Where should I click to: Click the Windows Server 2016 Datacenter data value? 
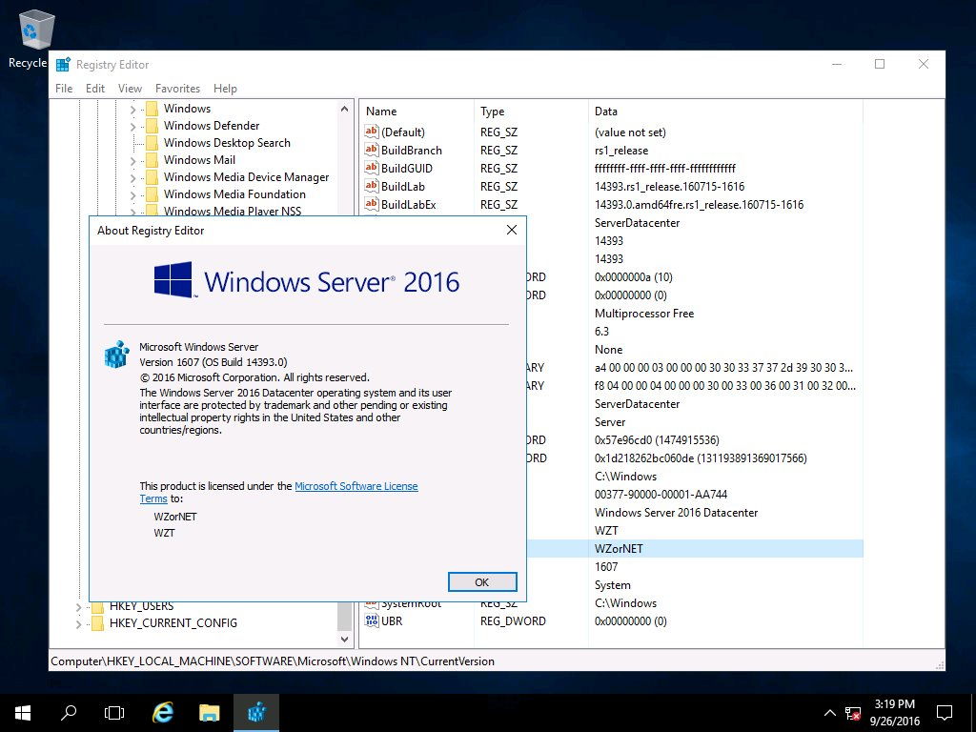pyautogui.click(x=676, y=512)
